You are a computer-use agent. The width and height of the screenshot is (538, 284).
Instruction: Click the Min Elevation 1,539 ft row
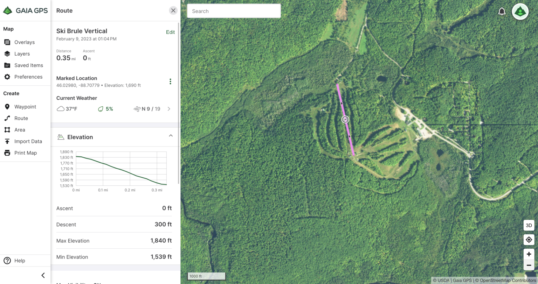(x=114, y=257)
